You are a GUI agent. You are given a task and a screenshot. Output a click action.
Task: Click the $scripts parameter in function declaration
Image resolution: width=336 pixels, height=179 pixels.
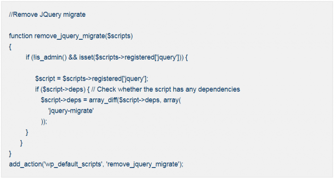[x=119, y=36]
